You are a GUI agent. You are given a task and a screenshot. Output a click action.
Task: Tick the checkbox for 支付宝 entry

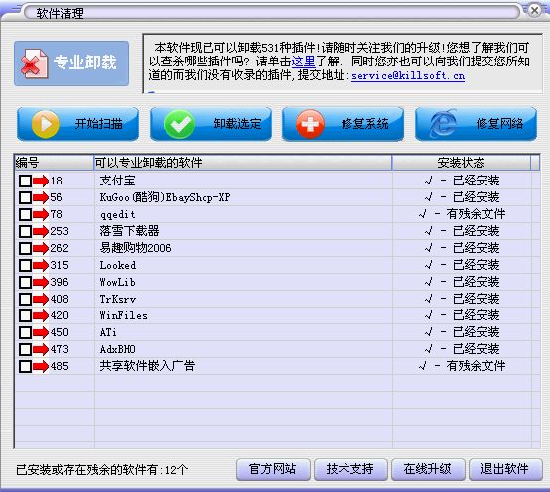pyautogui.click(x=25, y=182)
